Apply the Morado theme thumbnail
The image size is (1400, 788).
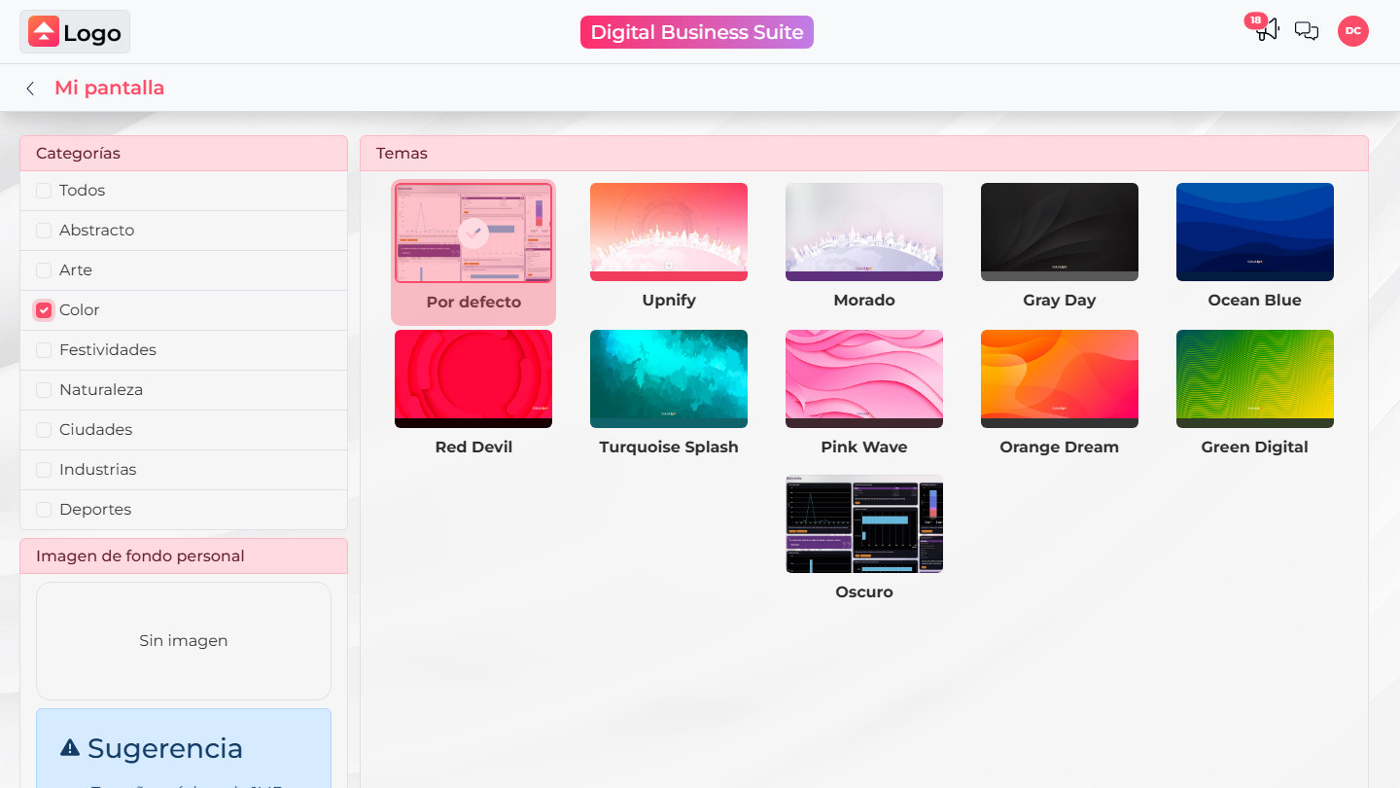tap(864, 232)
